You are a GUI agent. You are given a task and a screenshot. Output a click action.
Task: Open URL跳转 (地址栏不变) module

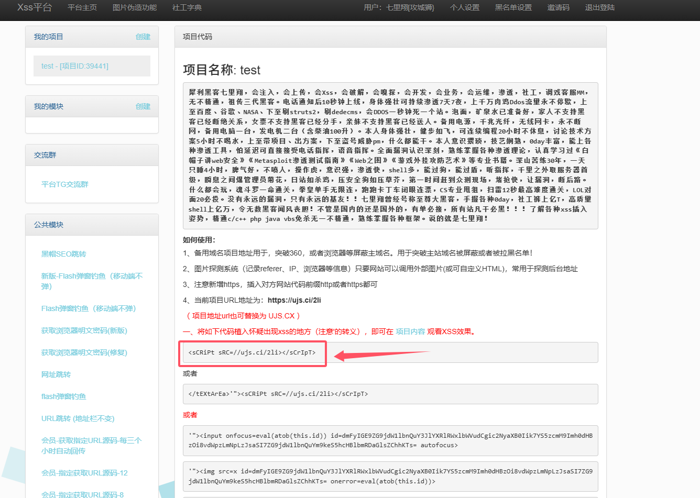click(x=78, y=418)
